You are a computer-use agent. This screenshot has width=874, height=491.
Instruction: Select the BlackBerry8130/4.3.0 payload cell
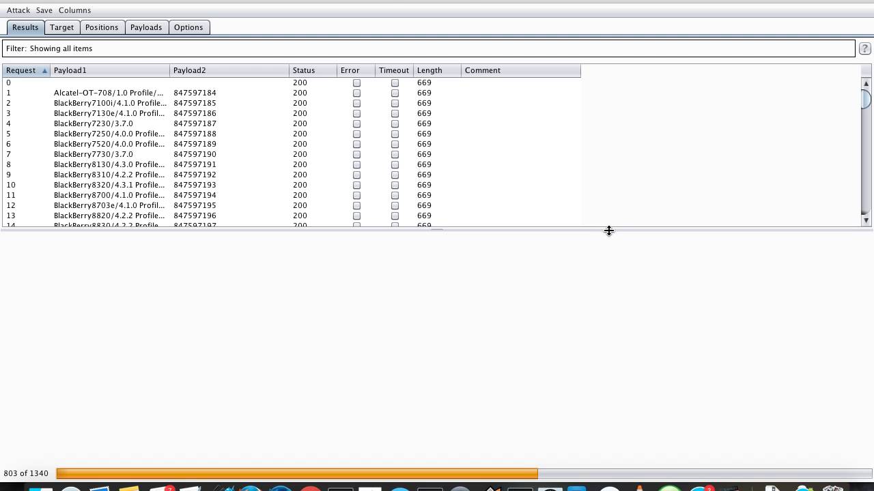tap(110, 164)
